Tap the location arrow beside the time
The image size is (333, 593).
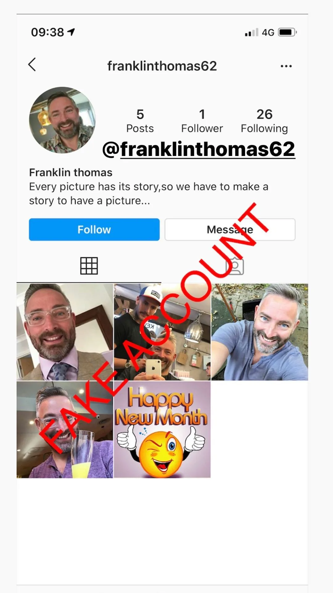tap(71, 32)
